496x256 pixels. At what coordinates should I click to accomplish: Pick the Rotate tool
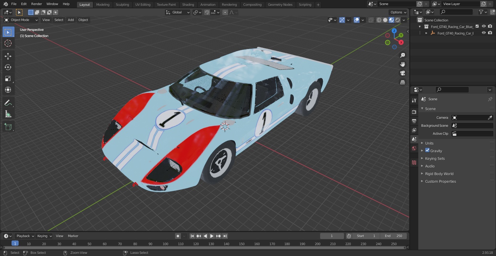click(x=8, y=67)
